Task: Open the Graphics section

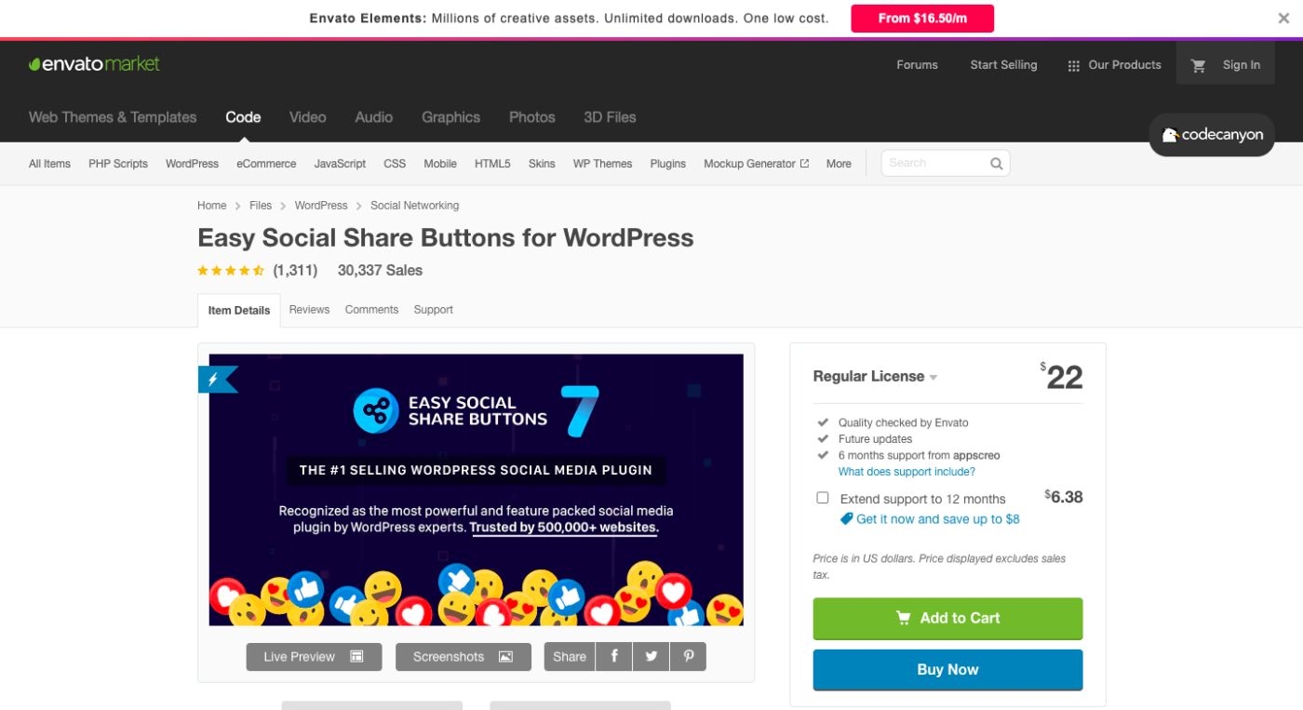Action: [450, 117]
